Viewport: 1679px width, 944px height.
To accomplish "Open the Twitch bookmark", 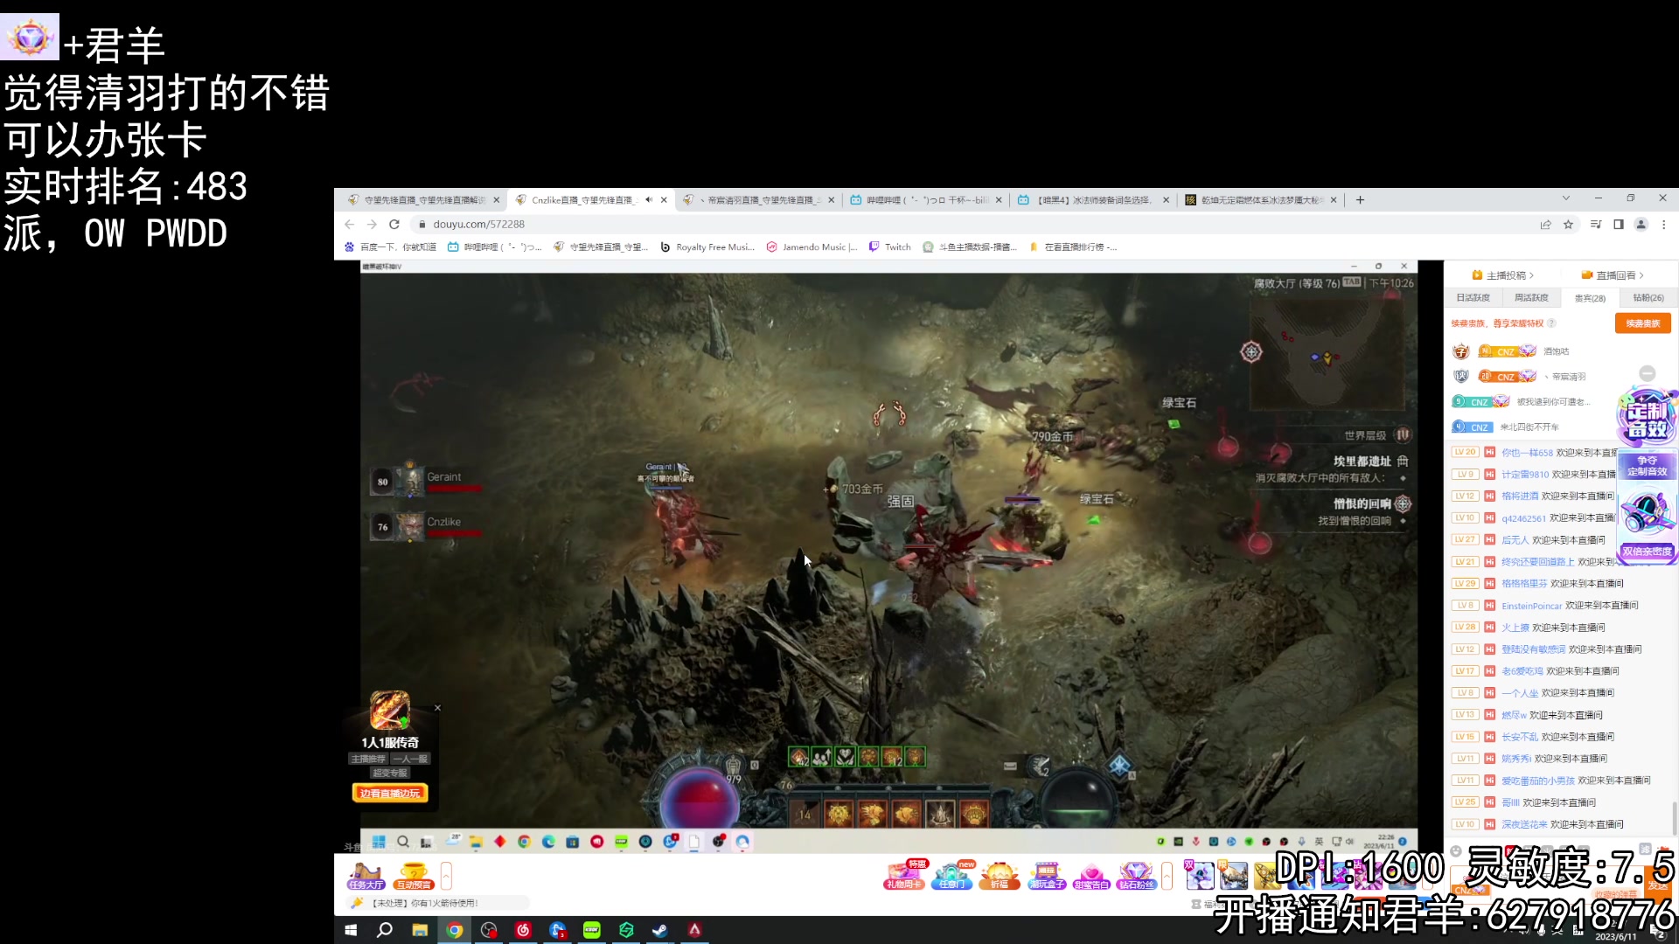I will (890, 247).
